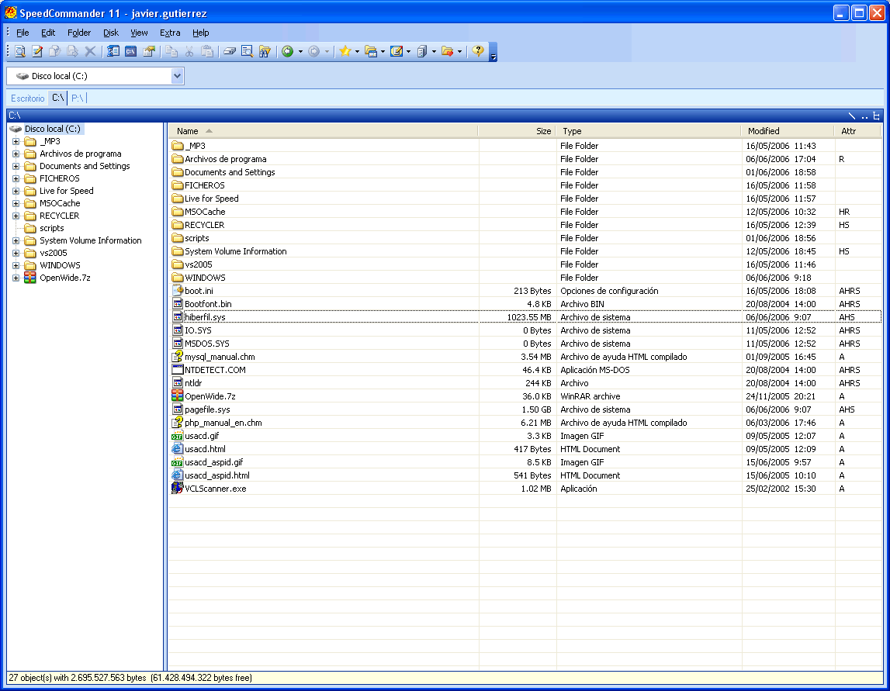Click the note with pencil toolbar icon

click(397, 52)
